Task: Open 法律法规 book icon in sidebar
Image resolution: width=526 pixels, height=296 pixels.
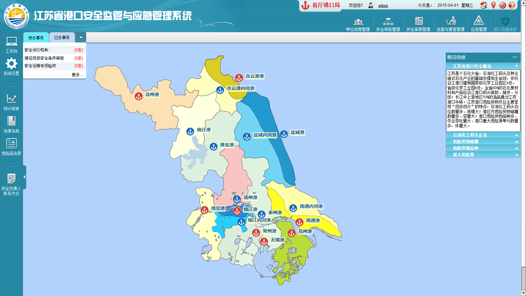Action: (x=12, y=121)
